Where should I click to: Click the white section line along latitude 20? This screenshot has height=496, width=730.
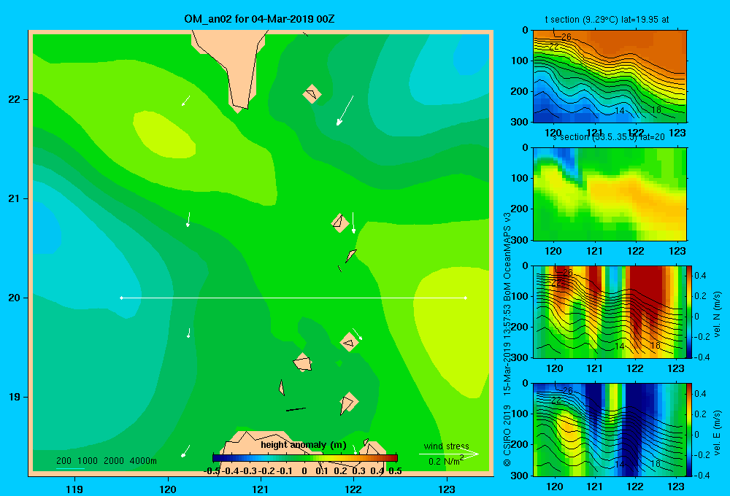pos(293,298)
